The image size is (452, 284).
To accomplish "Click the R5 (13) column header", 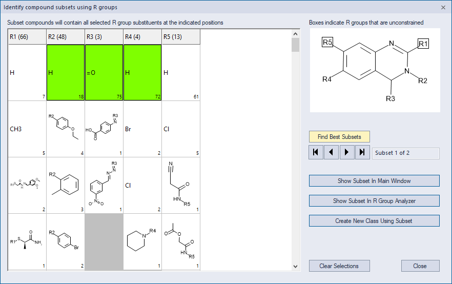I will pos(181,37).
